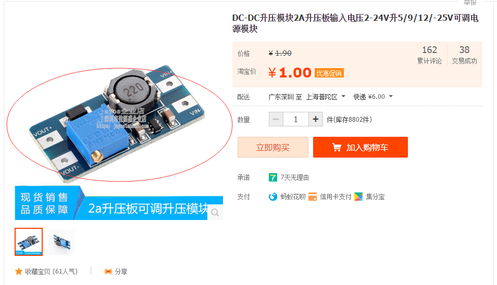Click the share icon next to 分享
Viewport: 497px width, 285px height.
click(x=108, y=271)
